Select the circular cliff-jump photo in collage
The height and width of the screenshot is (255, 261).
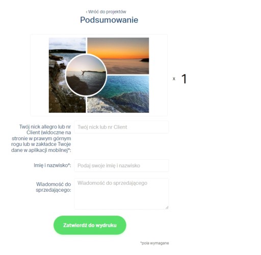86,75
